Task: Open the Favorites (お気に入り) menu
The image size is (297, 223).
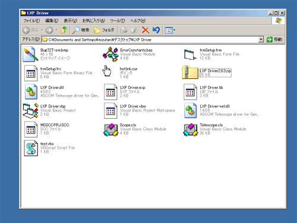Action: pyautogui.click(x=93, y=21)
